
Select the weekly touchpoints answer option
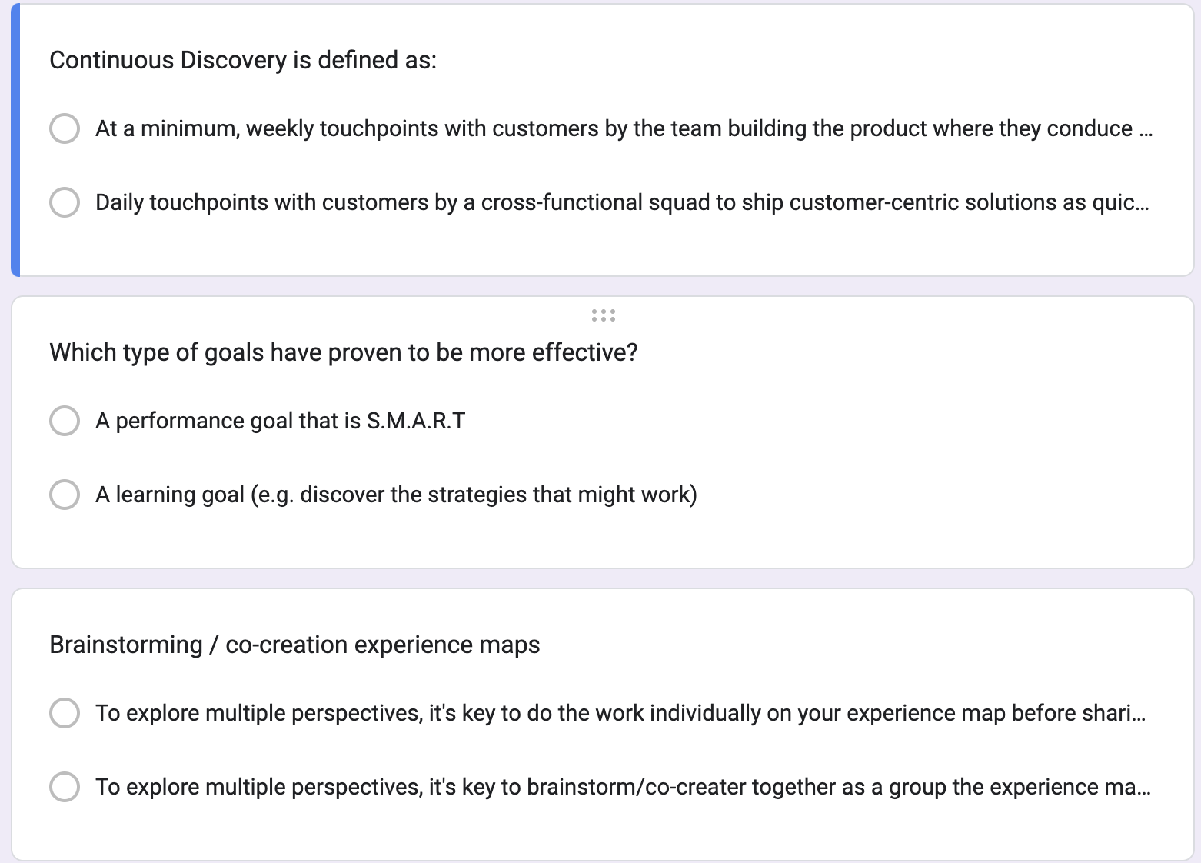point(65,128)
